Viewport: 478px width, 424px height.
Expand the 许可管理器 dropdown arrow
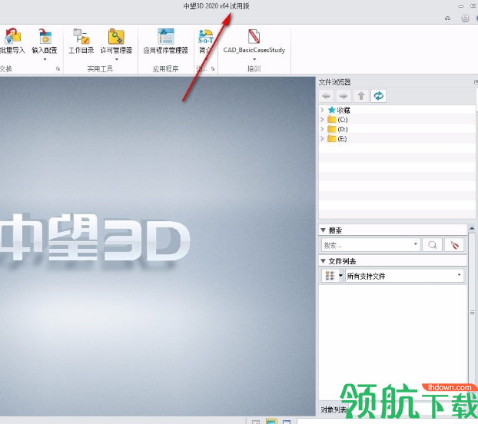pos(116,59)
